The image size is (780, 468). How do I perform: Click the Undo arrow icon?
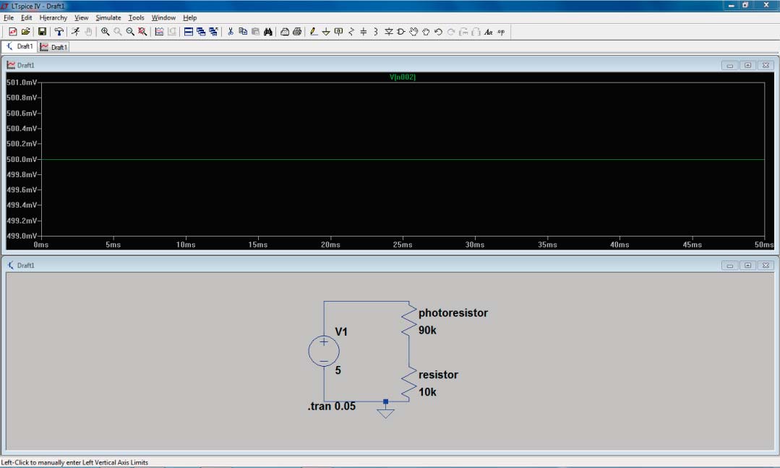[x=438, y=32]
